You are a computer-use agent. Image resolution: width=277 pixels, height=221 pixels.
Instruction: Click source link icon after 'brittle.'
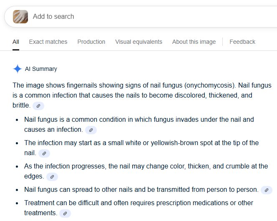(38, 106)
